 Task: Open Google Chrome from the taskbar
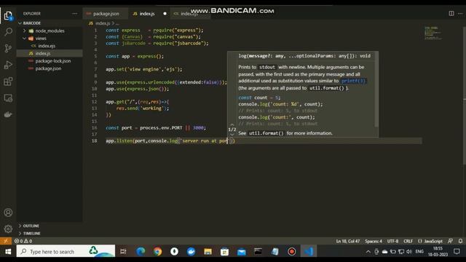157,252
